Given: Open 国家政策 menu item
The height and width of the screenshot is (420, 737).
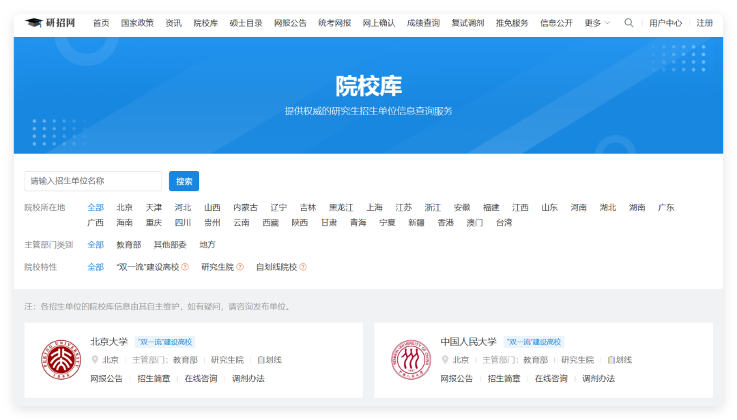Looking at the screenshot, I should [137, 22].
